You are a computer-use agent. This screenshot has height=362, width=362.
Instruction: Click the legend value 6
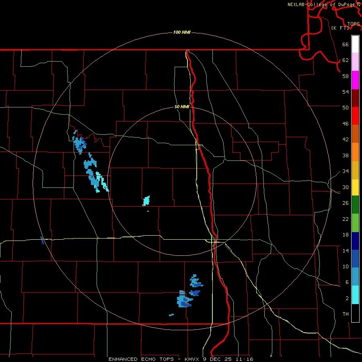point(347,282)
